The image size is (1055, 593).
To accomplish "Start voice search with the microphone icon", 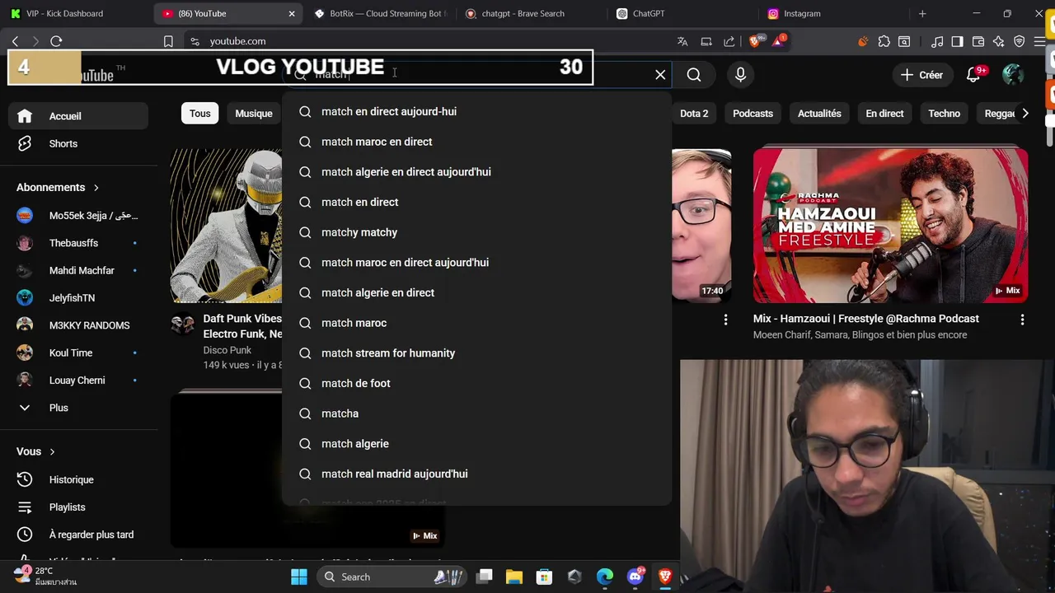I will pos(740,75).
